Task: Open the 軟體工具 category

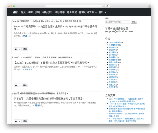Action: pos(112,85)
